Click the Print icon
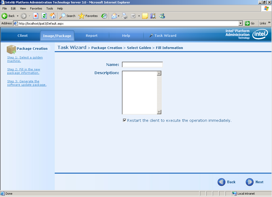272x197 pixels. tap(125, 16)
